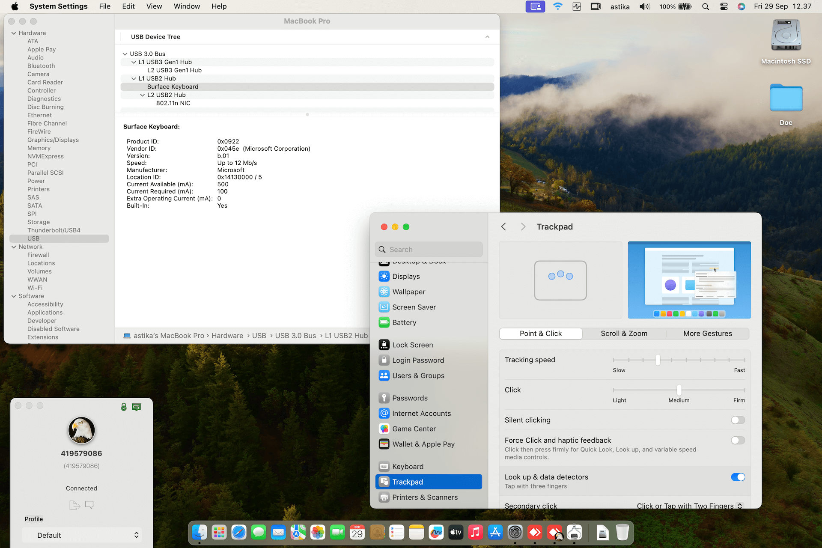Open the Edit menu
This screenshot has width=822, height=548.
click(128, 6)
